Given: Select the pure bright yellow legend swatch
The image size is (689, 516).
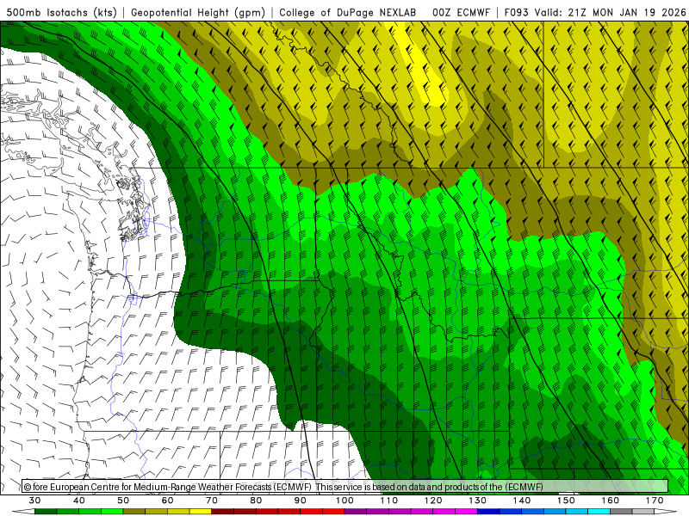Looking at the screenshot, I should tap(201, 512).
